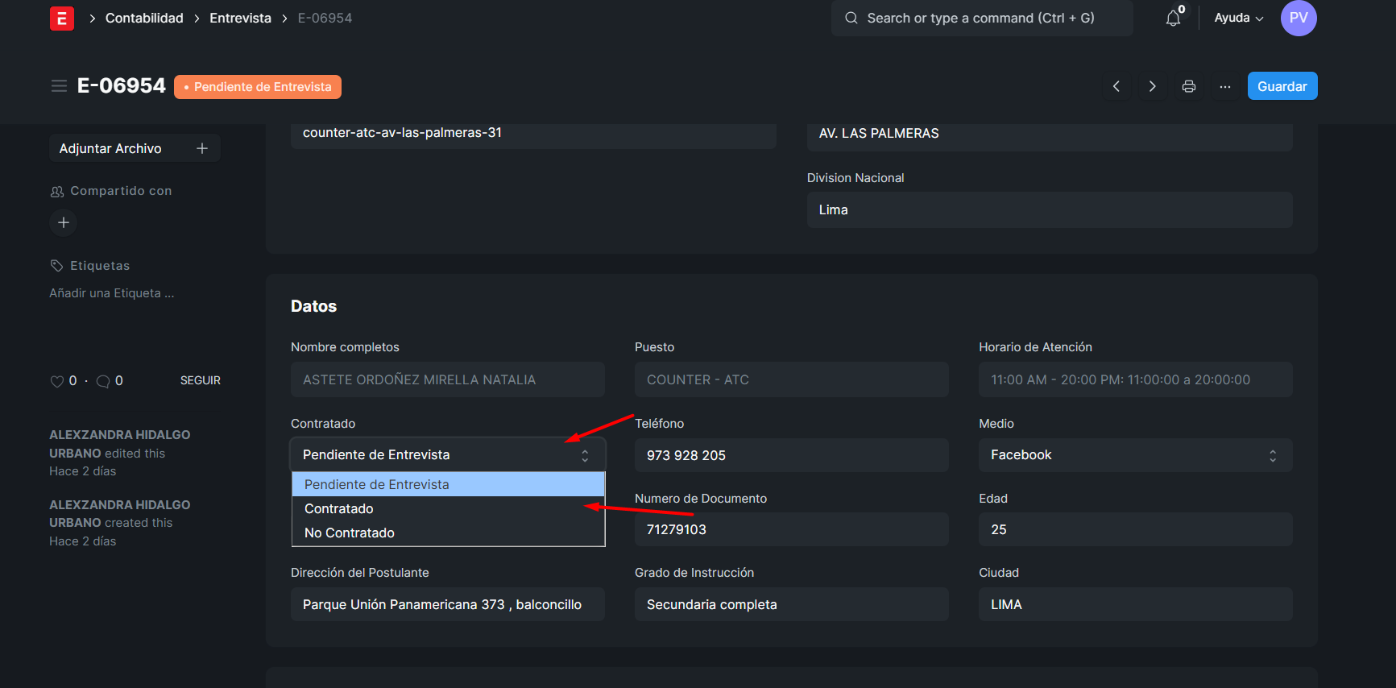
Task: Toggle the sidebar hamburger icon
Action: coord(59,86)
